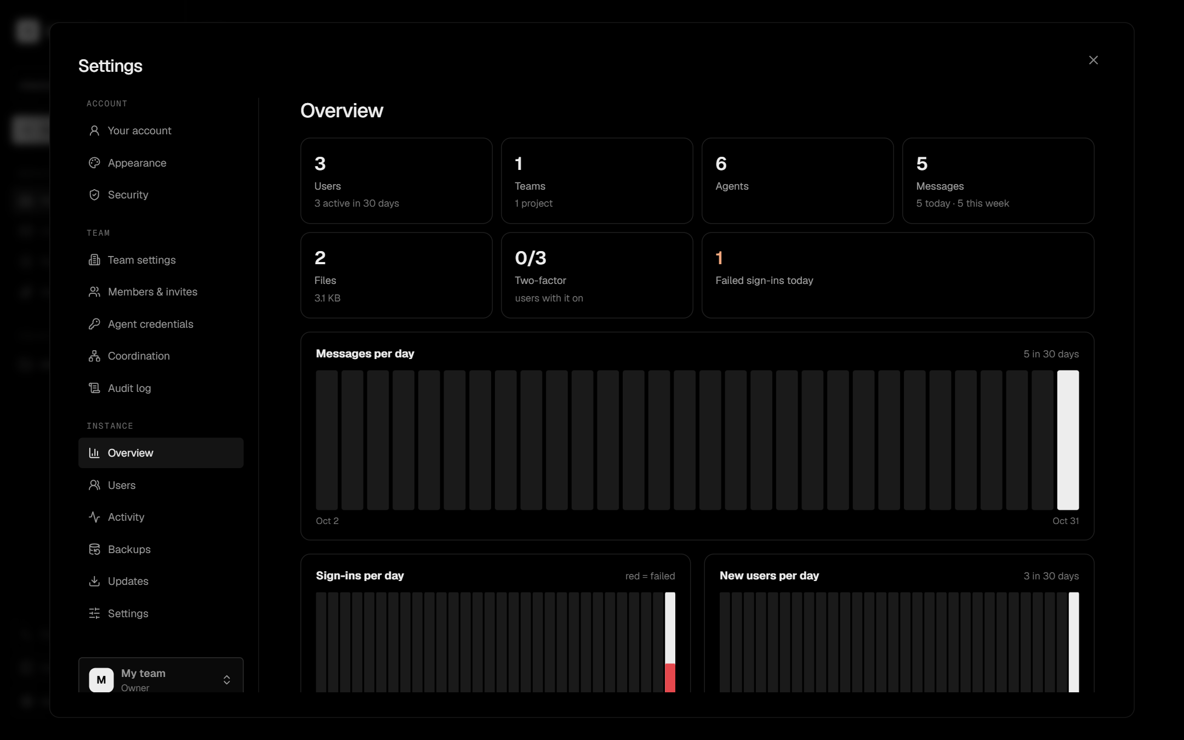This screenshot has height=740, width=1184.
Task: Click the 1 Teams stat card
Action: 597,181
